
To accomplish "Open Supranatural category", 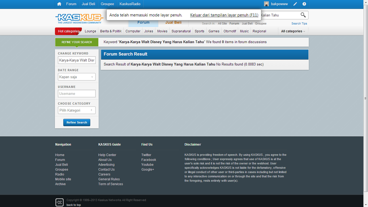I will [x=181, y=31].
